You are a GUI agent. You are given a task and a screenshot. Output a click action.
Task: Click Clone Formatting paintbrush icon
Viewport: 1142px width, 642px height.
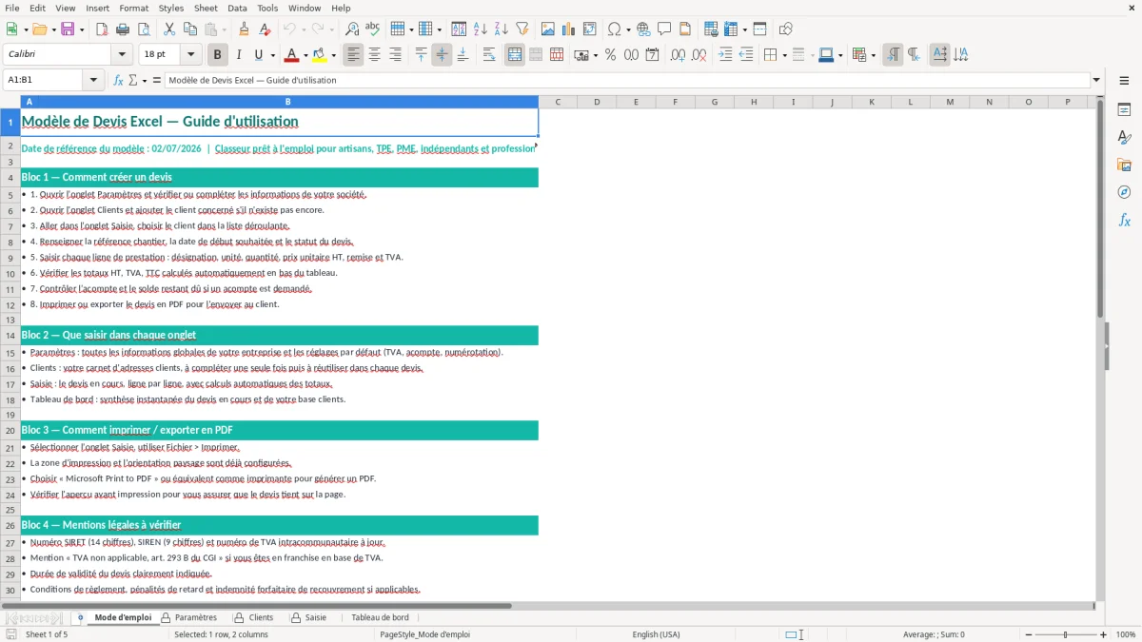click(x=245, y=29)
